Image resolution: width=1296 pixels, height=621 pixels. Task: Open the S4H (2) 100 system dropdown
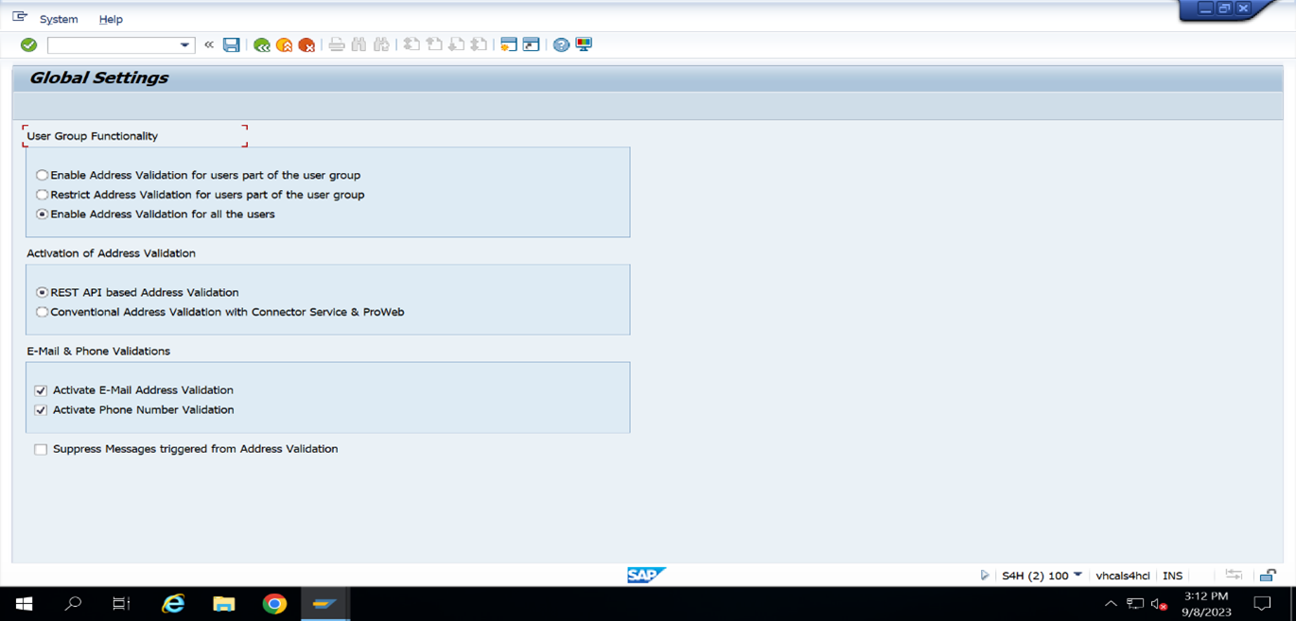(x=1077, y=575)
